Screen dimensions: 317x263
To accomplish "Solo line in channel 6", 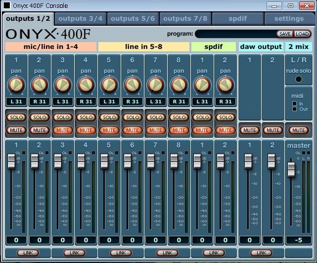I will point(133,117).
